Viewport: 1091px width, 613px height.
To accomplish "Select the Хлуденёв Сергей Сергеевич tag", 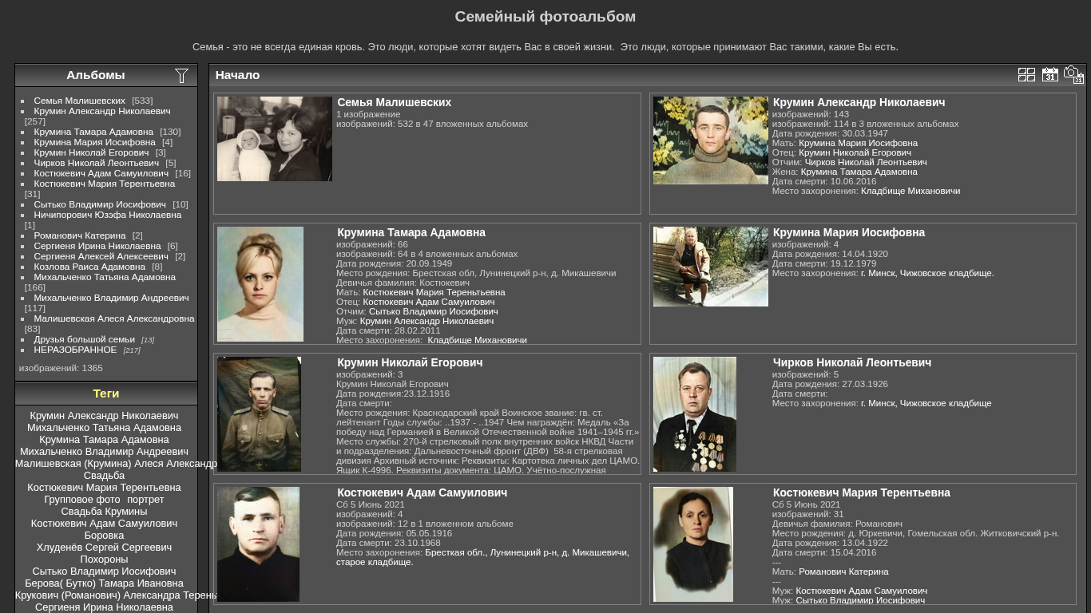I will [x=104, y=548].
